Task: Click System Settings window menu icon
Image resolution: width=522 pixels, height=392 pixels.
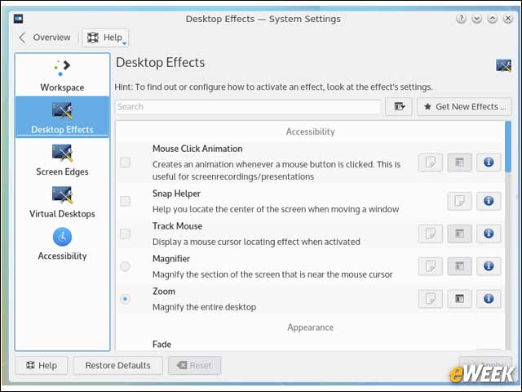Action: (x=18, y=19)
